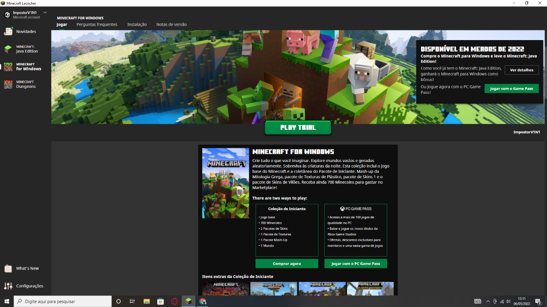The height and width of the screenshot is (307, 547).
Task: Click the Comprar agora button
Action: (287, 264)
